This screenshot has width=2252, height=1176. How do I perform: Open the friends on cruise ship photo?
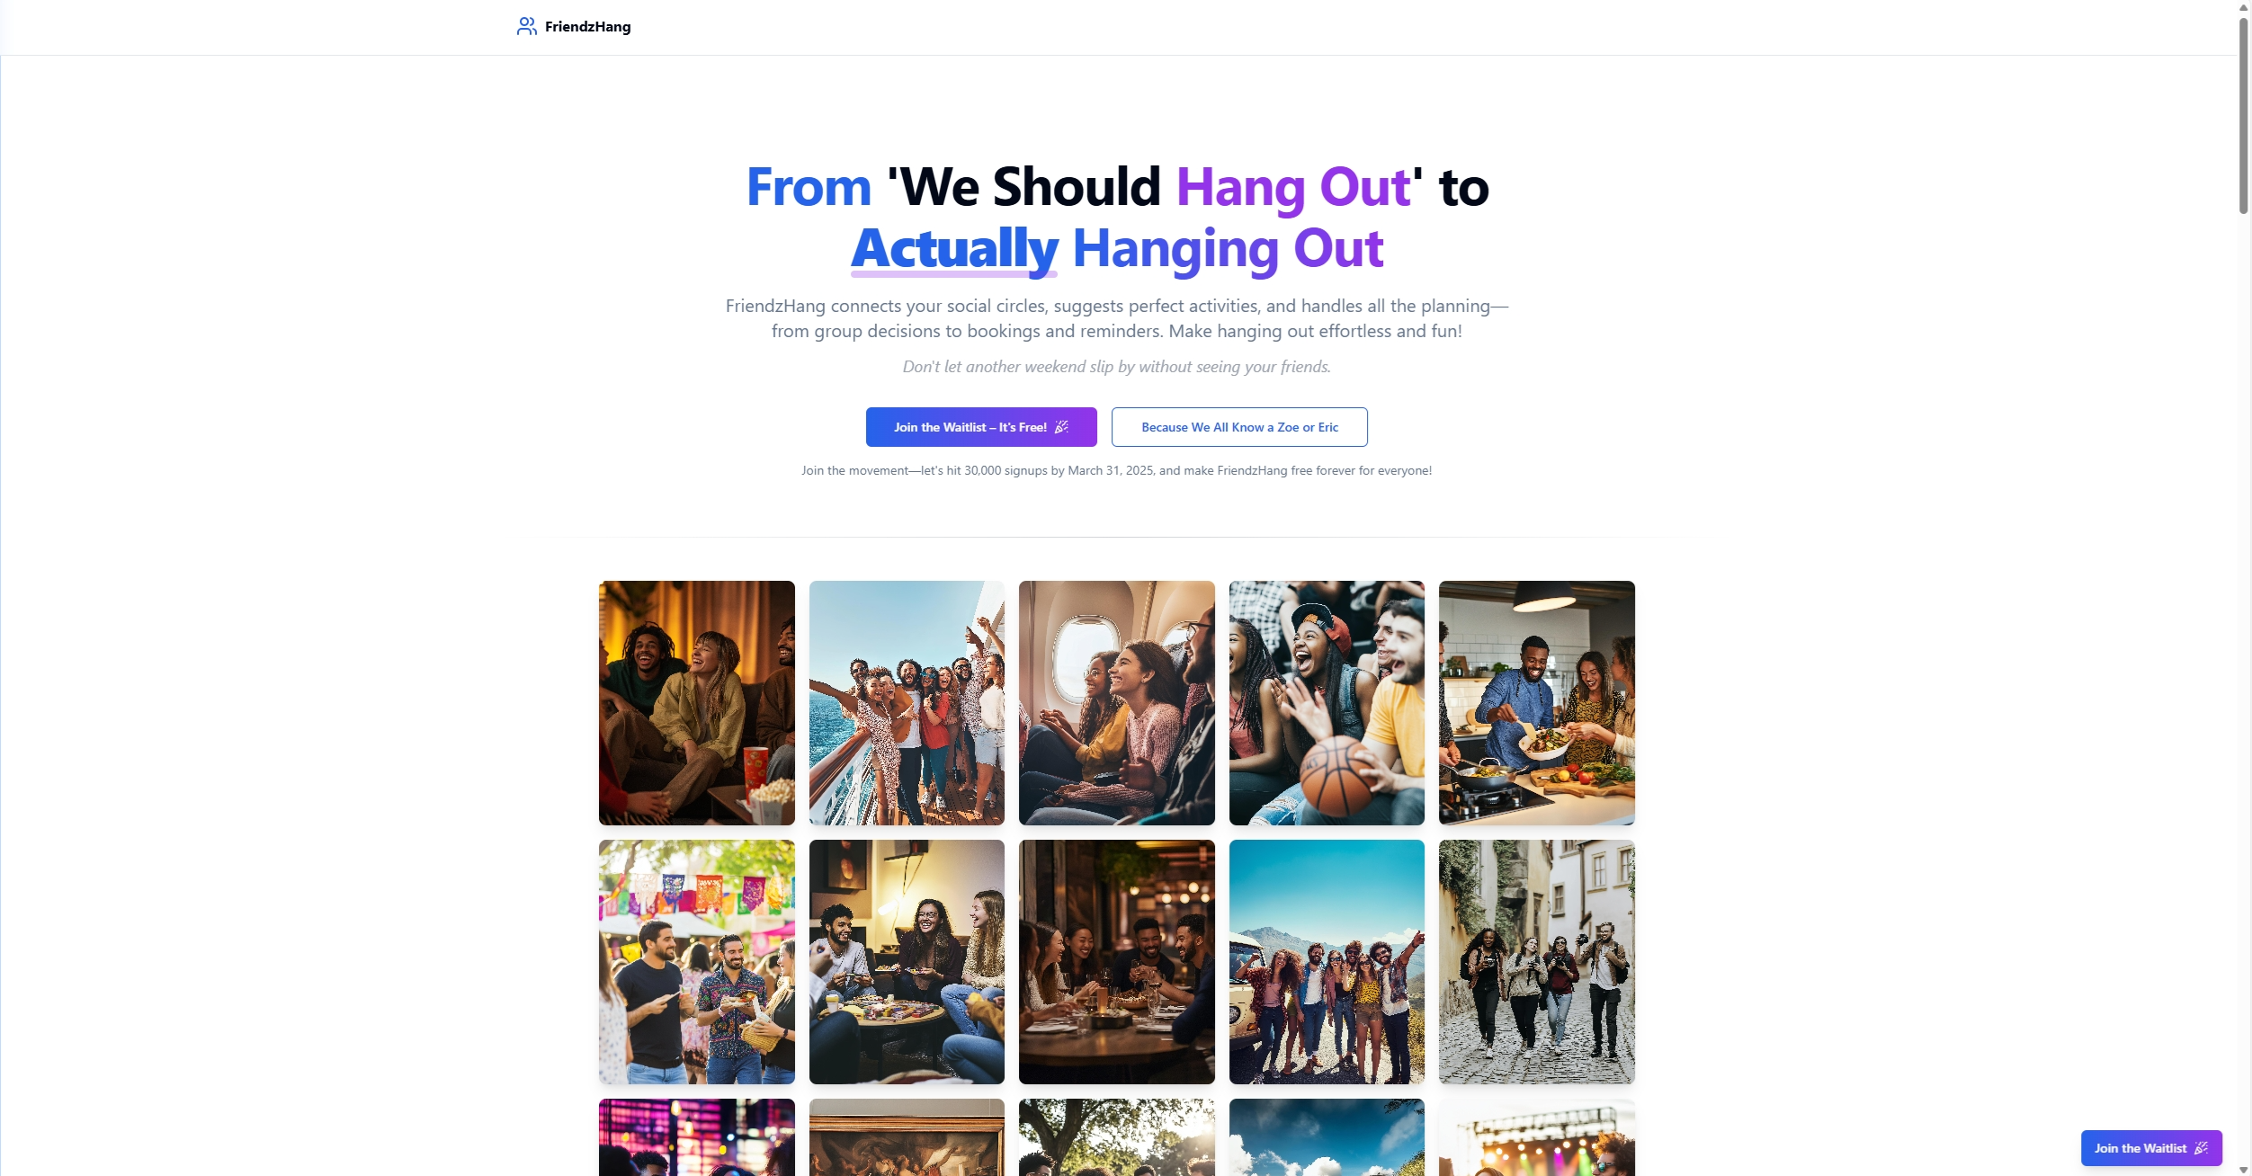(907, 703)
